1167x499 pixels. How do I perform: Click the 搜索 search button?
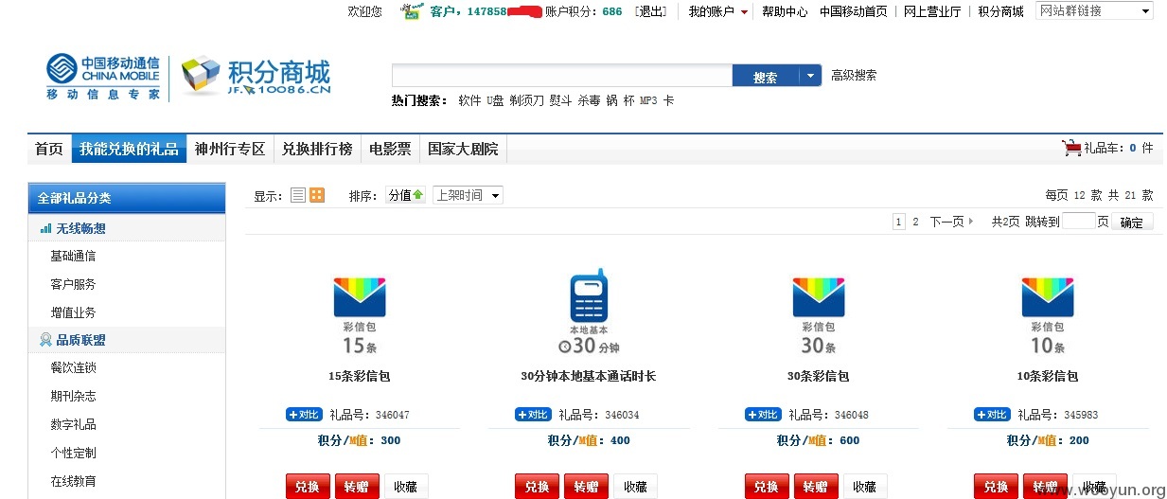(766, 77)
